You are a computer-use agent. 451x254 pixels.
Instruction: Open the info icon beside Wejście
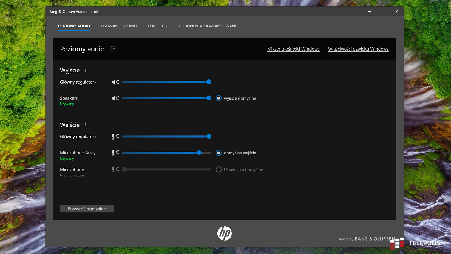pos(85,125)
